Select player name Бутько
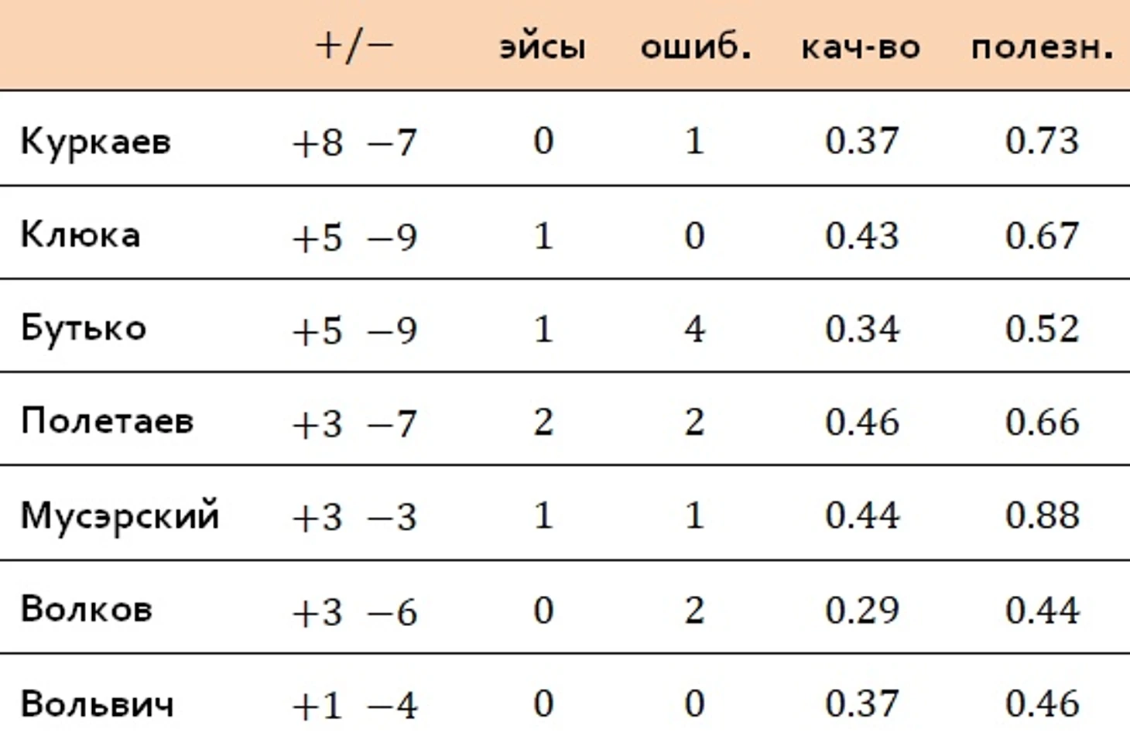Viewport: 1130px width, 743px height. [x=84, y=328]
